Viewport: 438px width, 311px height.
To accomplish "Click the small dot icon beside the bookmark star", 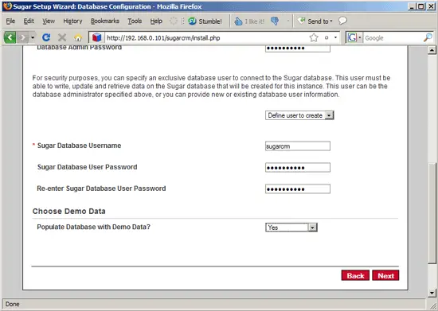I will pos(327,37).
